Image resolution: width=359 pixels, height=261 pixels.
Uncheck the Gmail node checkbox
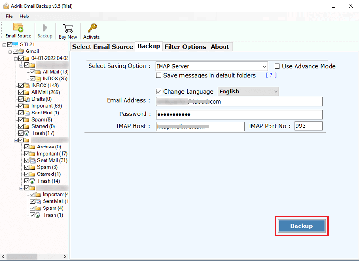pos(15,51)
